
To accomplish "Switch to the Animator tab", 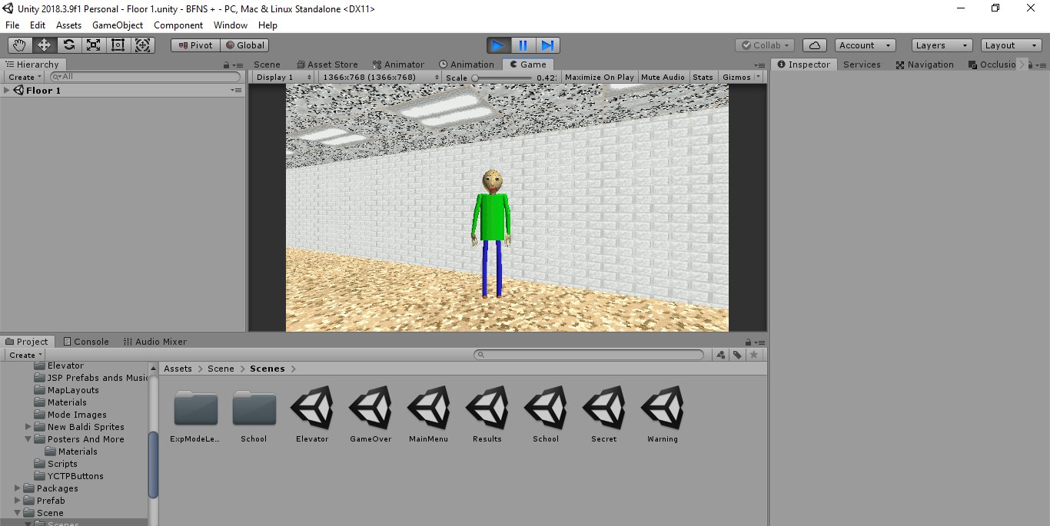I will pos(398,65).
